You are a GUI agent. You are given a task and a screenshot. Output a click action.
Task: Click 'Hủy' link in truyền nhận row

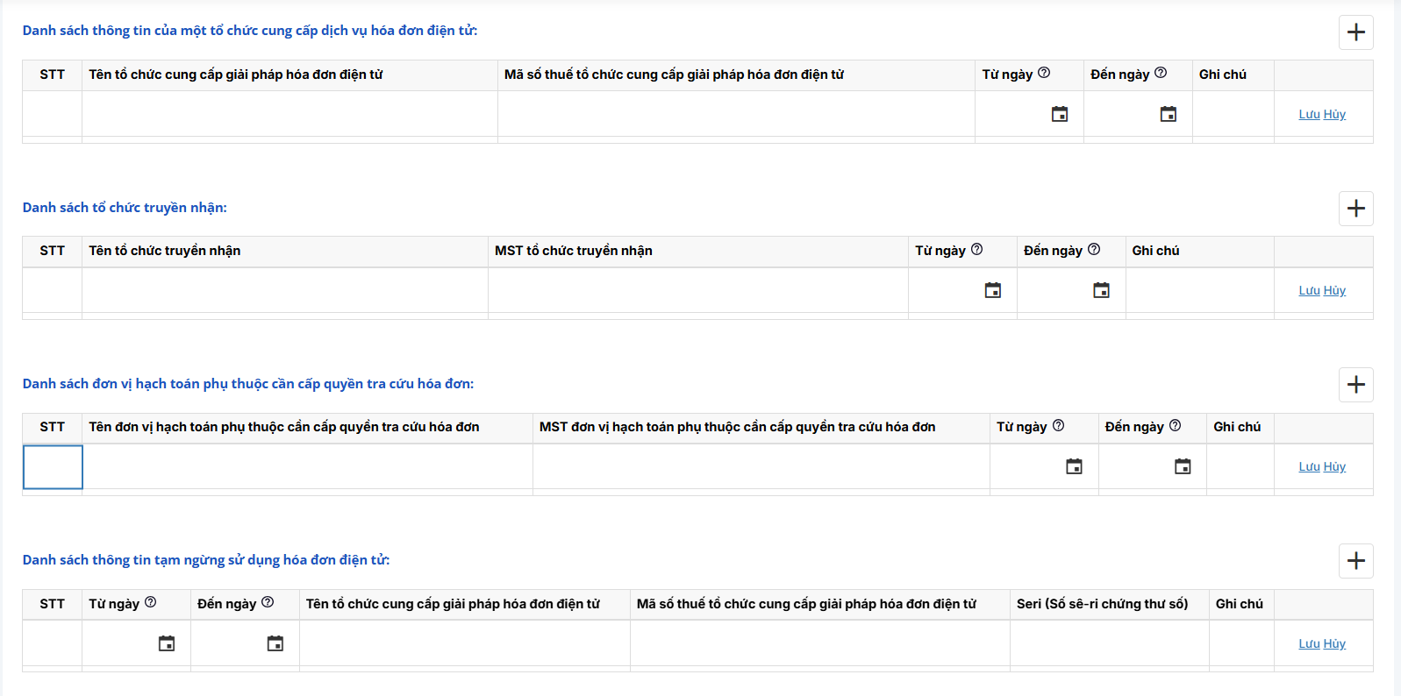pos(1334,291)
